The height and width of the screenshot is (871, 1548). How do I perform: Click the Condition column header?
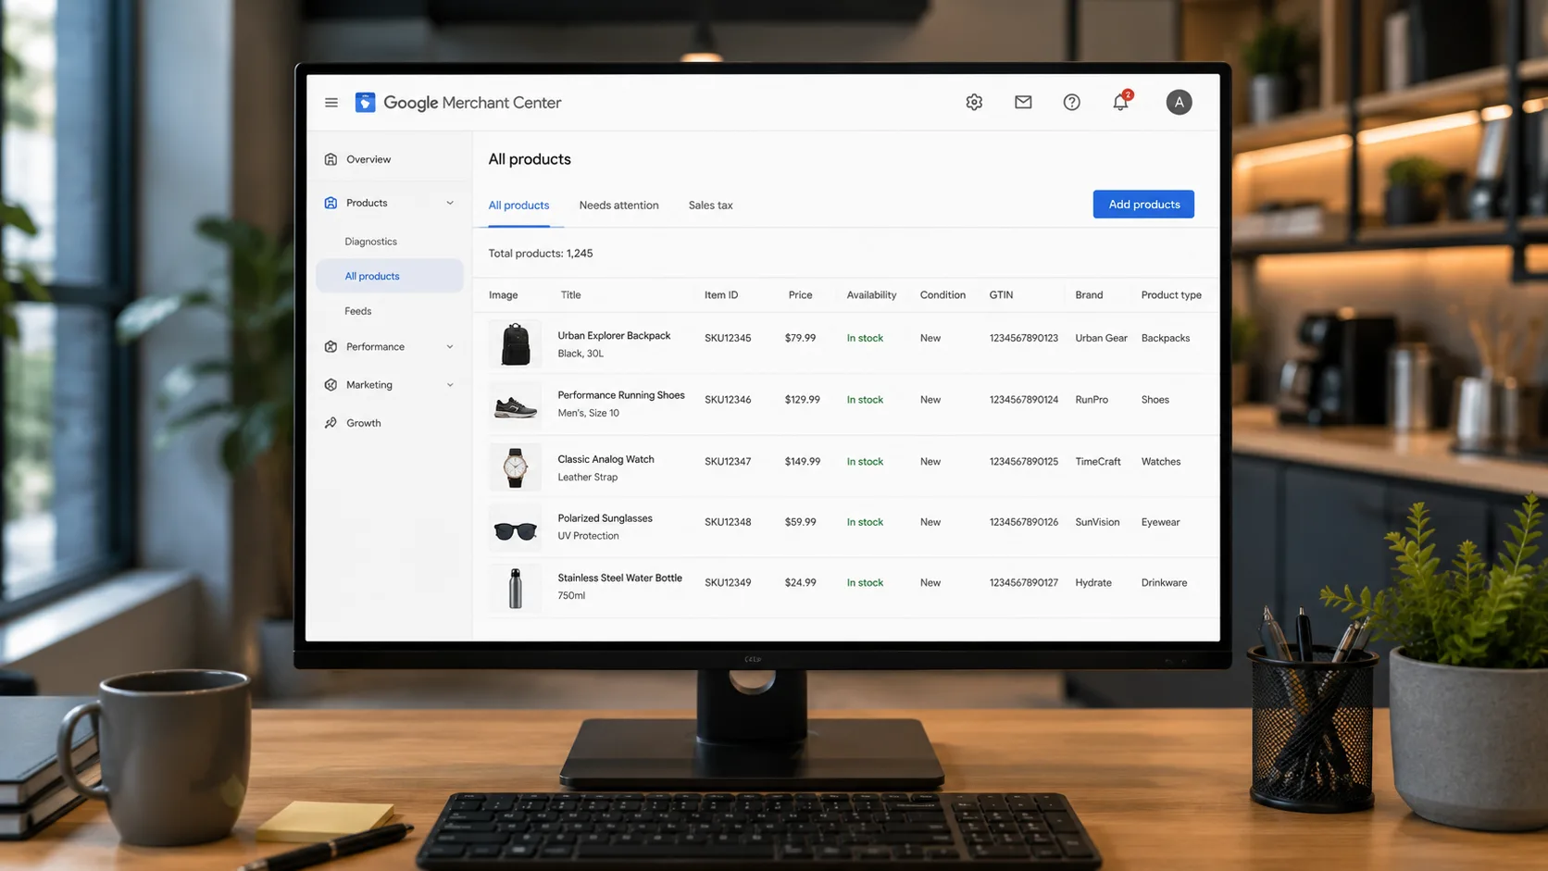(943, 295)
